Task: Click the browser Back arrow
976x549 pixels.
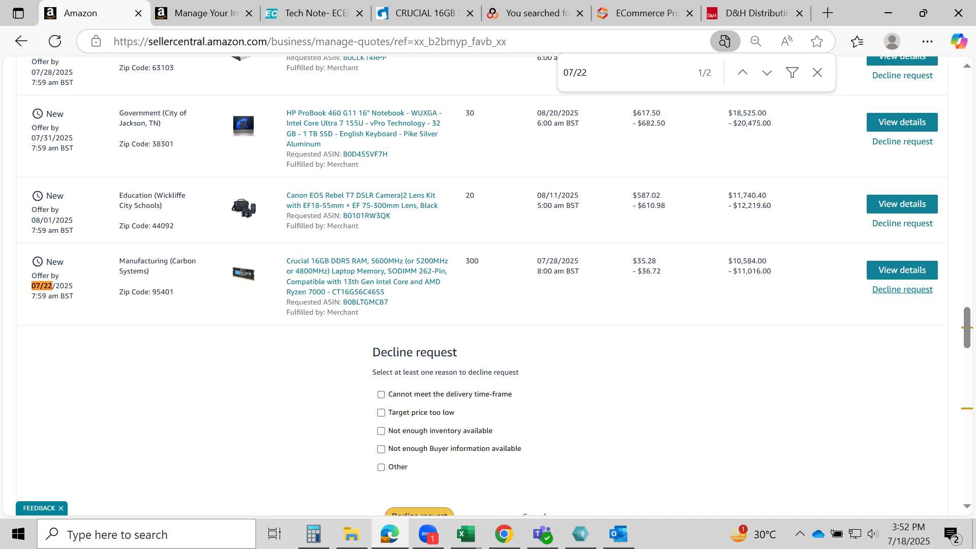Action: [21, 41]
